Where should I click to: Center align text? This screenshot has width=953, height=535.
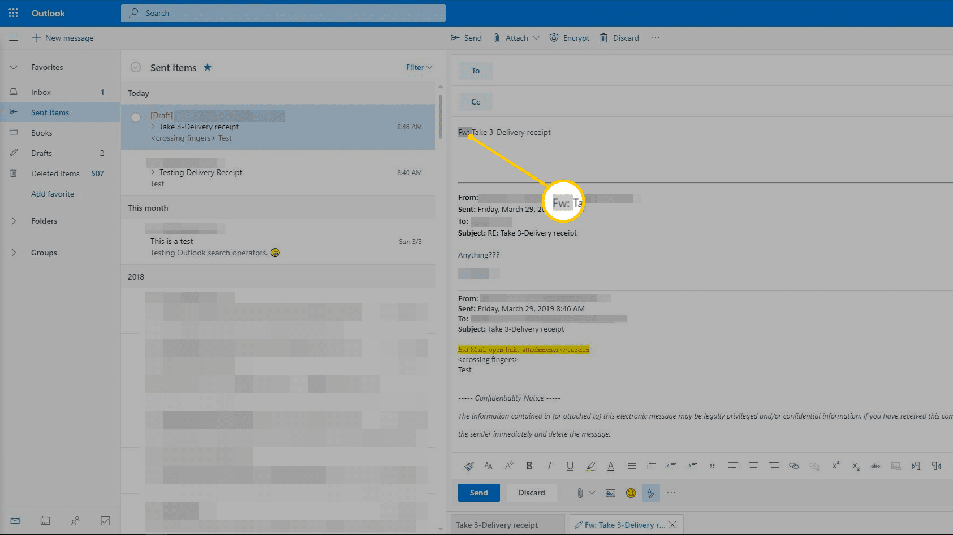pos(753,466)
